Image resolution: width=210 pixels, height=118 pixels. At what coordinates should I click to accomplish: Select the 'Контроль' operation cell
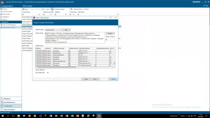[x=61, y=65]
